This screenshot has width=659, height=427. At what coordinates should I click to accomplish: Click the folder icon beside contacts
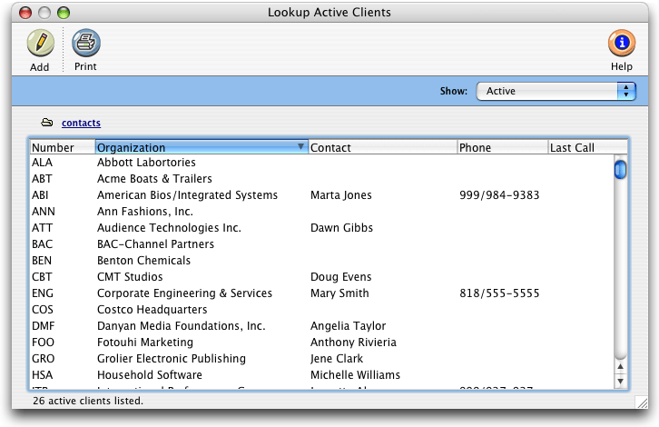pos(46,123)
